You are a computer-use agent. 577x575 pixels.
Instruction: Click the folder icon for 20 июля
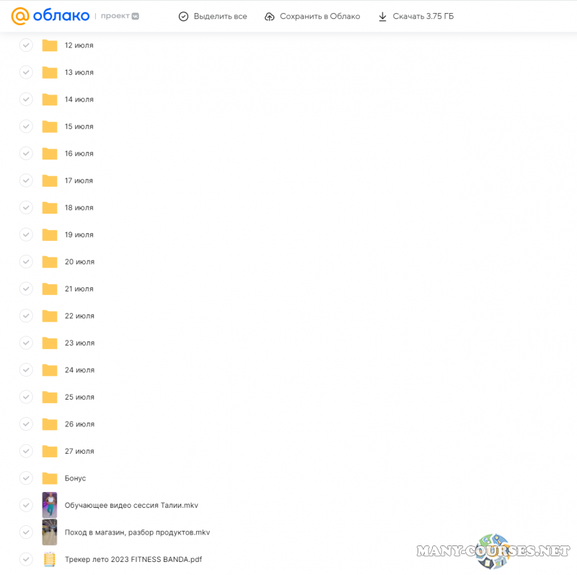[49, 262]
